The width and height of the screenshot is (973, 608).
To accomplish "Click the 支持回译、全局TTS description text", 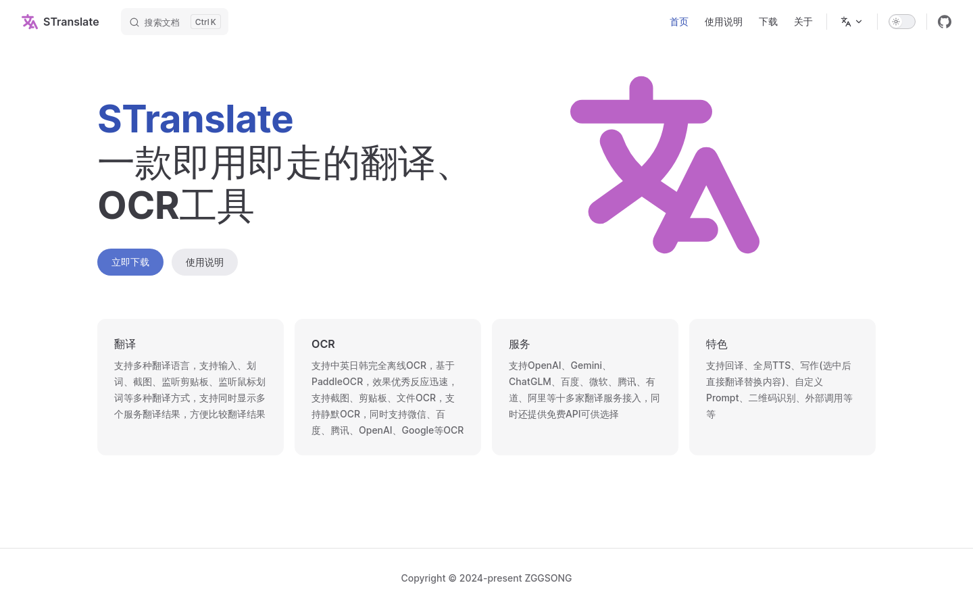I will (780, 390).
